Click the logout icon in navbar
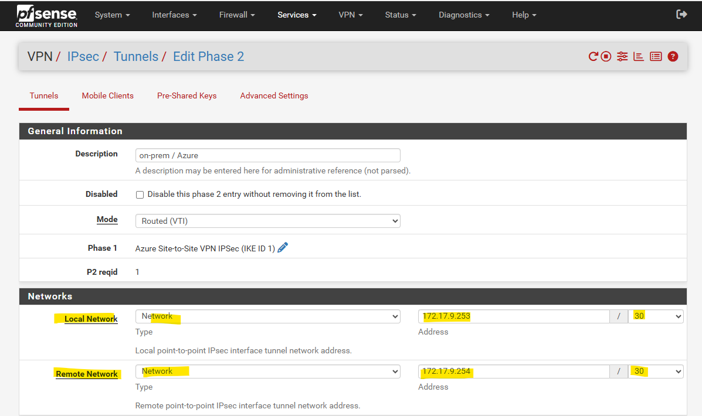Screen dimensions: 702x416 click(681, 14)
